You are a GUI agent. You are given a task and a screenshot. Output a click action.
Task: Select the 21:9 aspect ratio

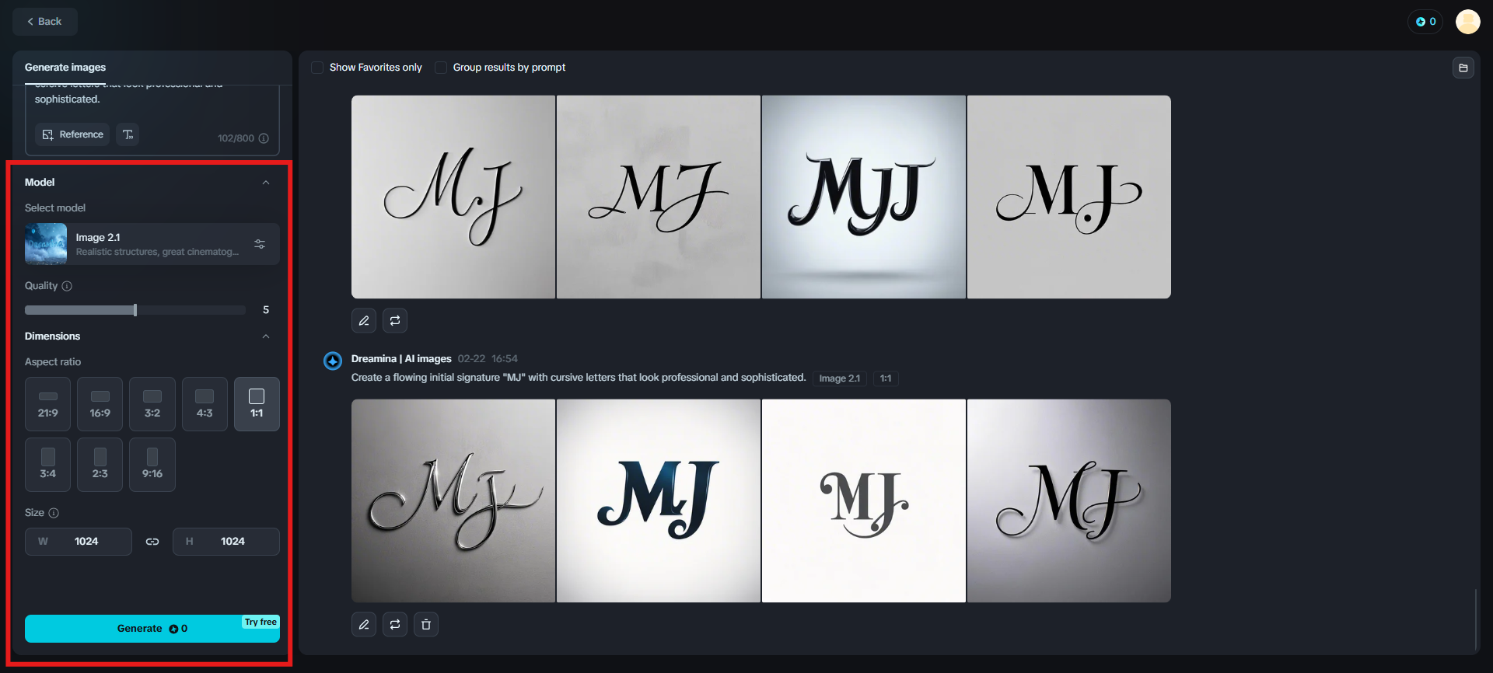point(48,404)
